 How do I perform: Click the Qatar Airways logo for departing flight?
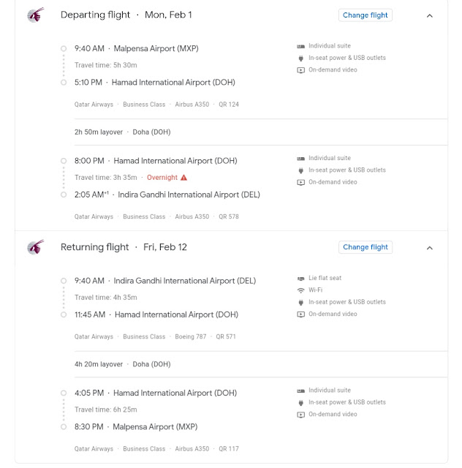(36, 15)
